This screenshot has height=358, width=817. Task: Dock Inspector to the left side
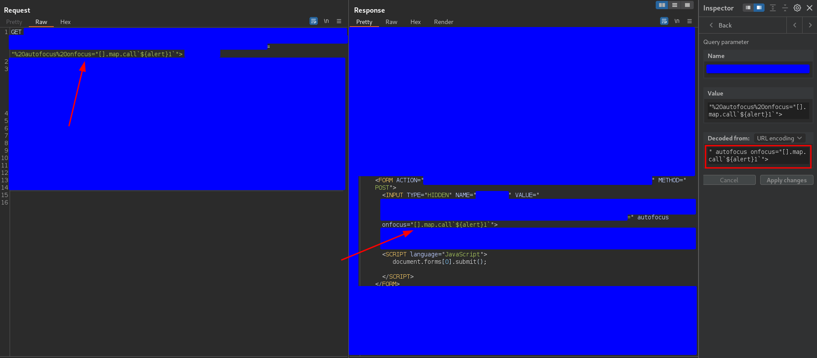(748, 8)
